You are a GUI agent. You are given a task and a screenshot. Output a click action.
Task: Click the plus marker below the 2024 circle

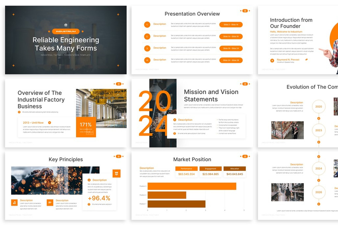(319, 180)
